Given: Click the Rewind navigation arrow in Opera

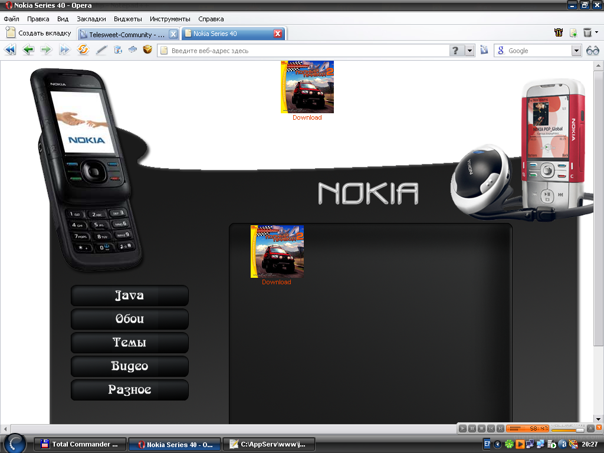Looking at the screenshot, I should pyautogui.click(x=10, y=50).
